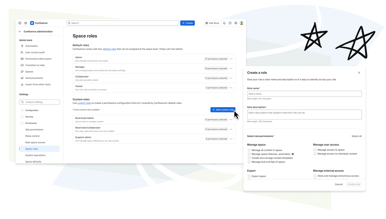386x219 pixels.
Task: Check Create and manage content templates
Action: pos(249,158)
